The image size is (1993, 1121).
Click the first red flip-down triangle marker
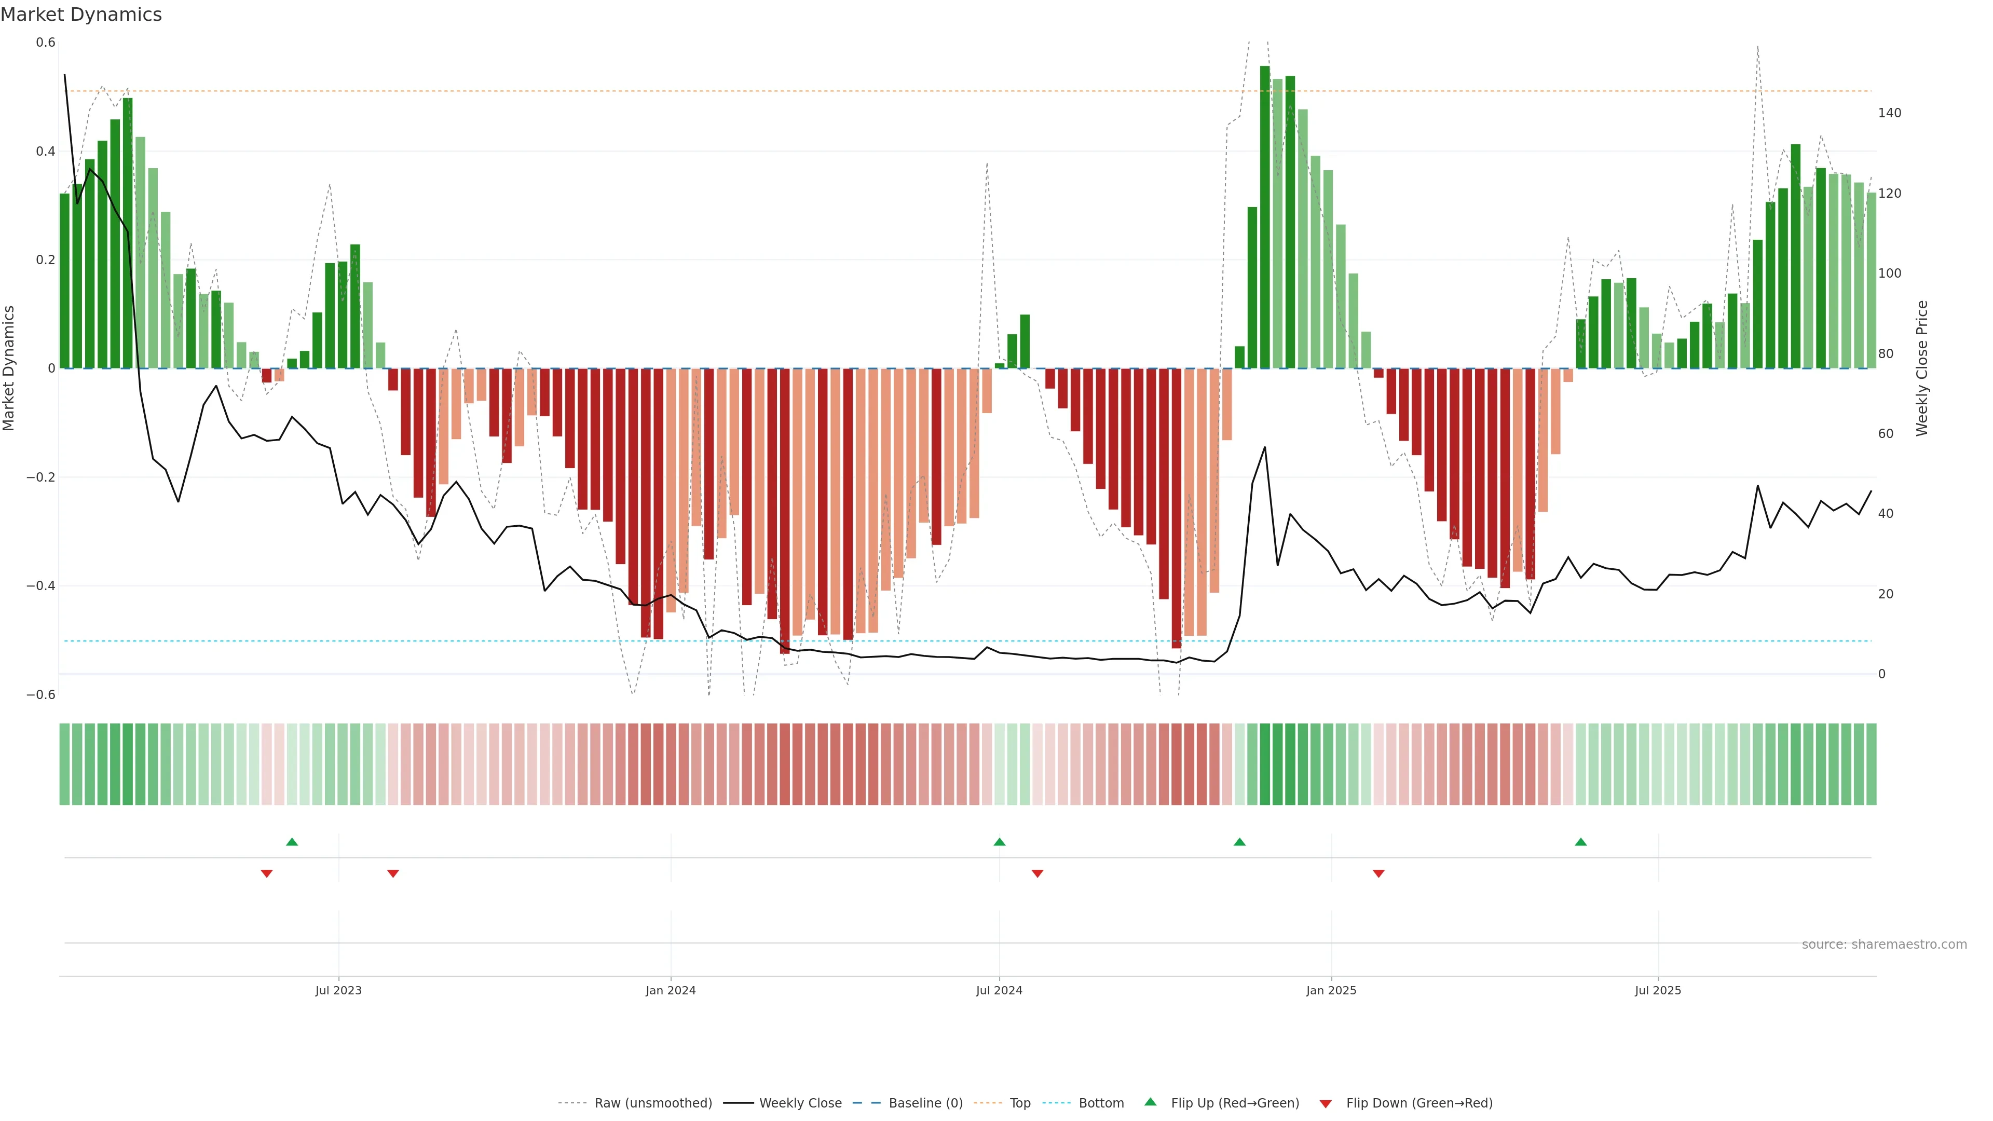tap(267, 873)
